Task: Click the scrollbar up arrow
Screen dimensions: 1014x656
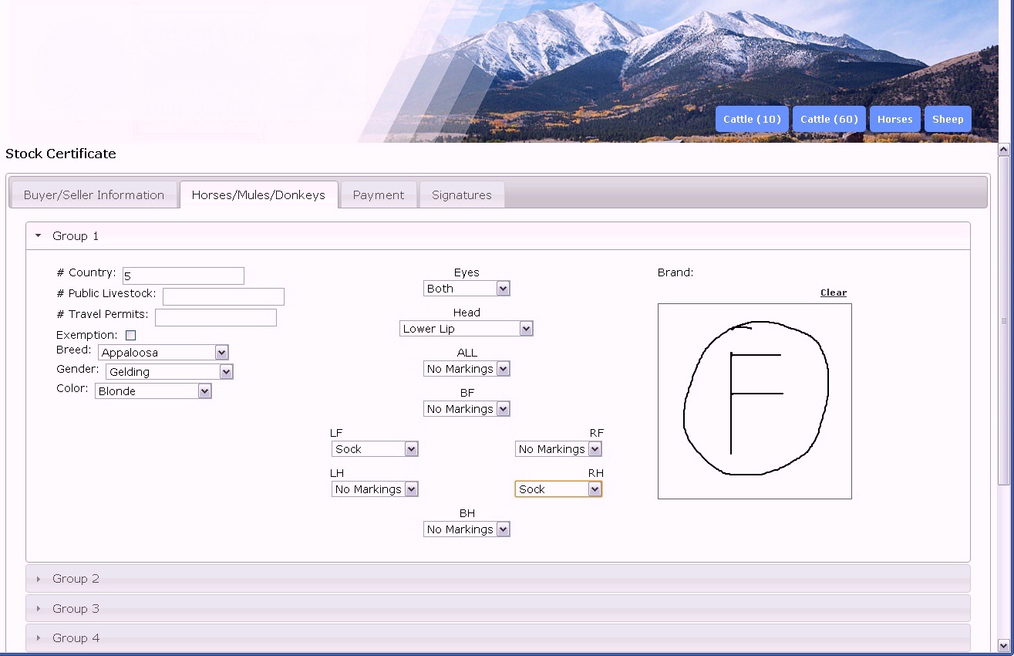Action: click(x=1003, y=150)
